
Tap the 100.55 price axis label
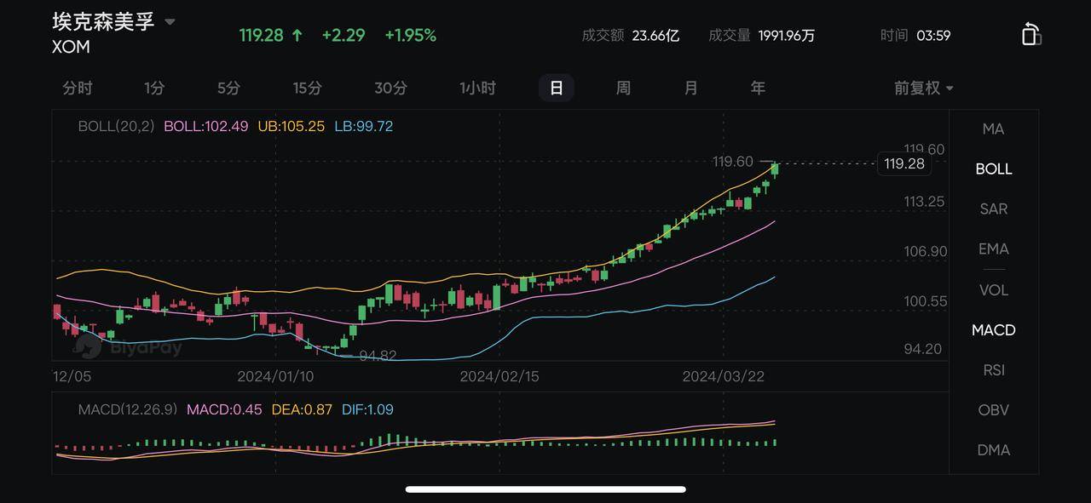tap(926, 300)
